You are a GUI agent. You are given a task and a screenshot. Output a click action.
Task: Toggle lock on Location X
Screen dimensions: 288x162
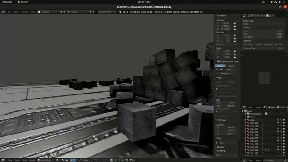point(235,23)
